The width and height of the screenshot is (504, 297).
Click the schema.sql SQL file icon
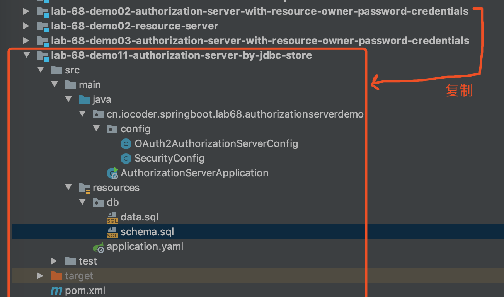(112, 232)
